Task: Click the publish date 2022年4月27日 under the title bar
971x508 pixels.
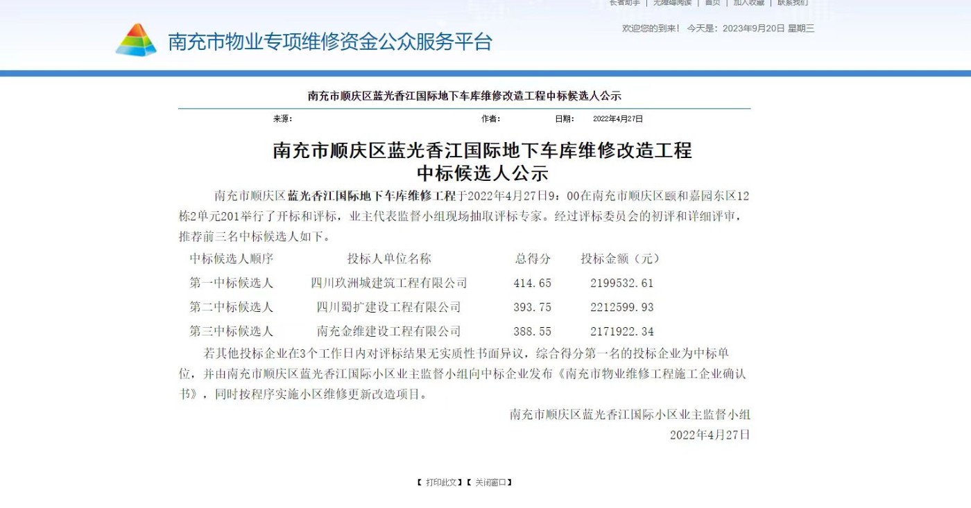Action: [x=618, y=119]
